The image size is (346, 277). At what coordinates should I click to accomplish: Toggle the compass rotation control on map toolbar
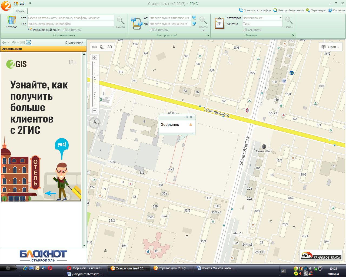click(x=102, y=47)
